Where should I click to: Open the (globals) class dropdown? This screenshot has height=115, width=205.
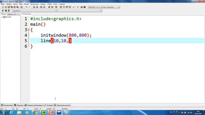(35, 11)
